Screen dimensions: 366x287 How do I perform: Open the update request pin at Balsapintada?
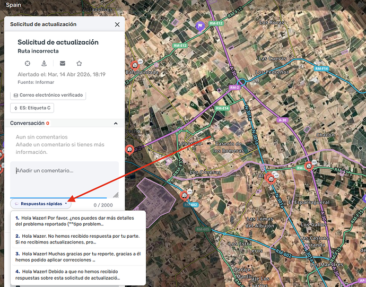135,65
